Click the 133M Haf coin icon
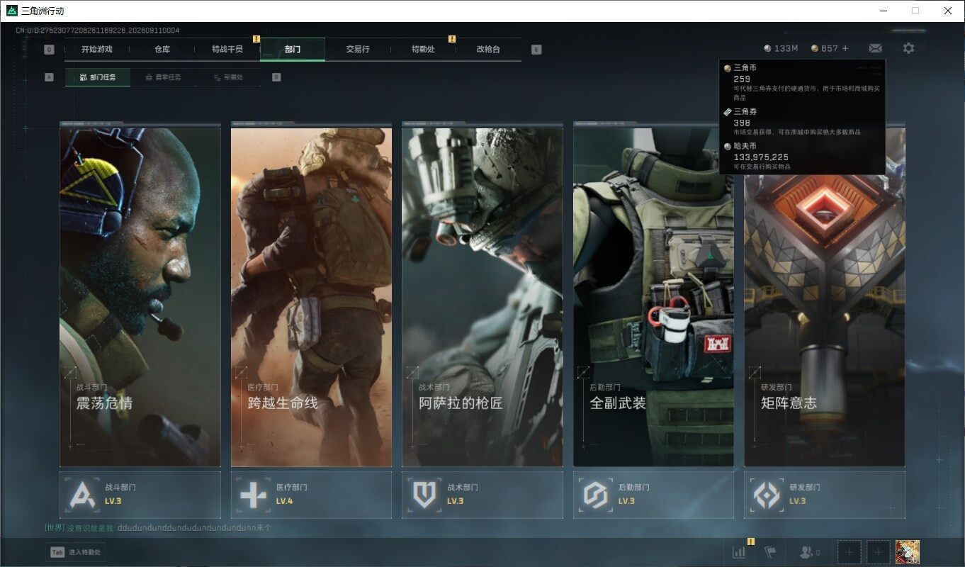This screenshot has width=965, height=567. point(767,48)
